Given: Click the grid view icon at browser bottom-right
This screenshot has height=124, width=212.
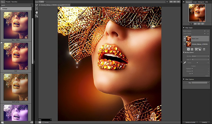Looking at the screenshot, I should pyautogui.click(x=32, y=122).
